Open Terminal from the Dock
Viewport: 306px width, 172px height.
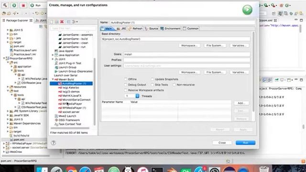[x=157, y=170]
